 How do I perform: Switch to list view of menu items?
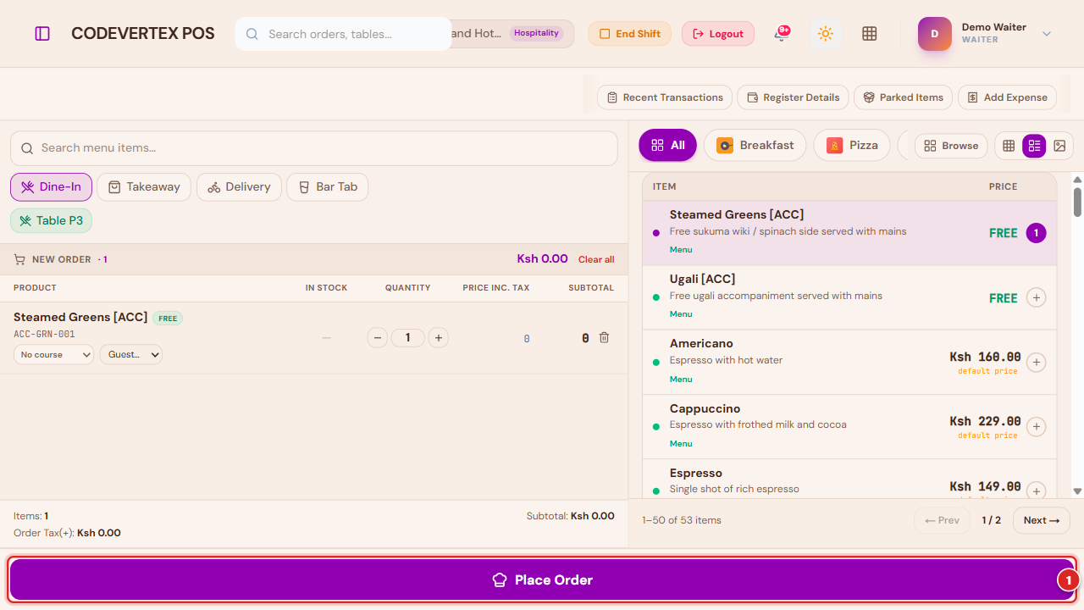click(x=1034, y=146)
